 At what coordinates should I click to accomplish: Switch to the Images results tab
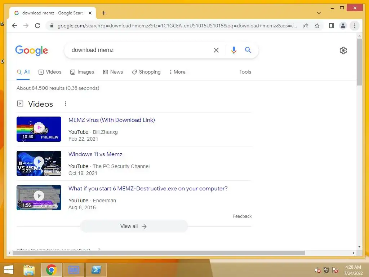click(82, 72)
